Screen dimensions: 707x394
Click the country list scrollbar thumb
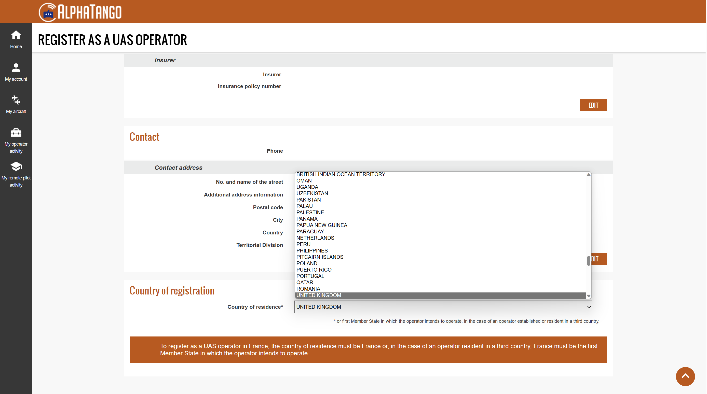pyautogui.click(x=588, y=261)
